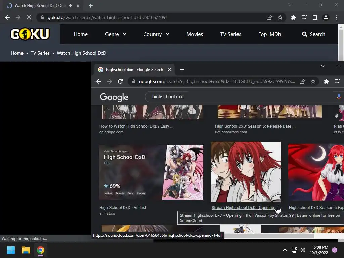Open Movies in GOKU navigation
Viewport: 344px width, 258px height.
(195, 34)
